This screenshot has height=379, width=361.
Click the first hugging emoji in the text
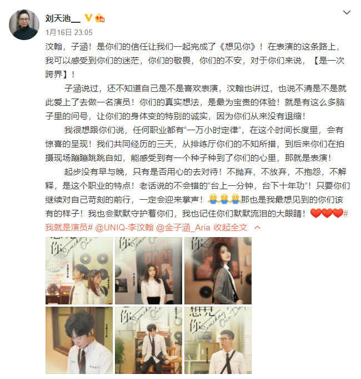213,199
